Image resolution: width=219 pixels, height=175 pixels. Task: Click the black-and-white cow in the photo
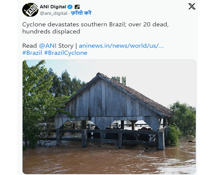[x=151, y=137]
